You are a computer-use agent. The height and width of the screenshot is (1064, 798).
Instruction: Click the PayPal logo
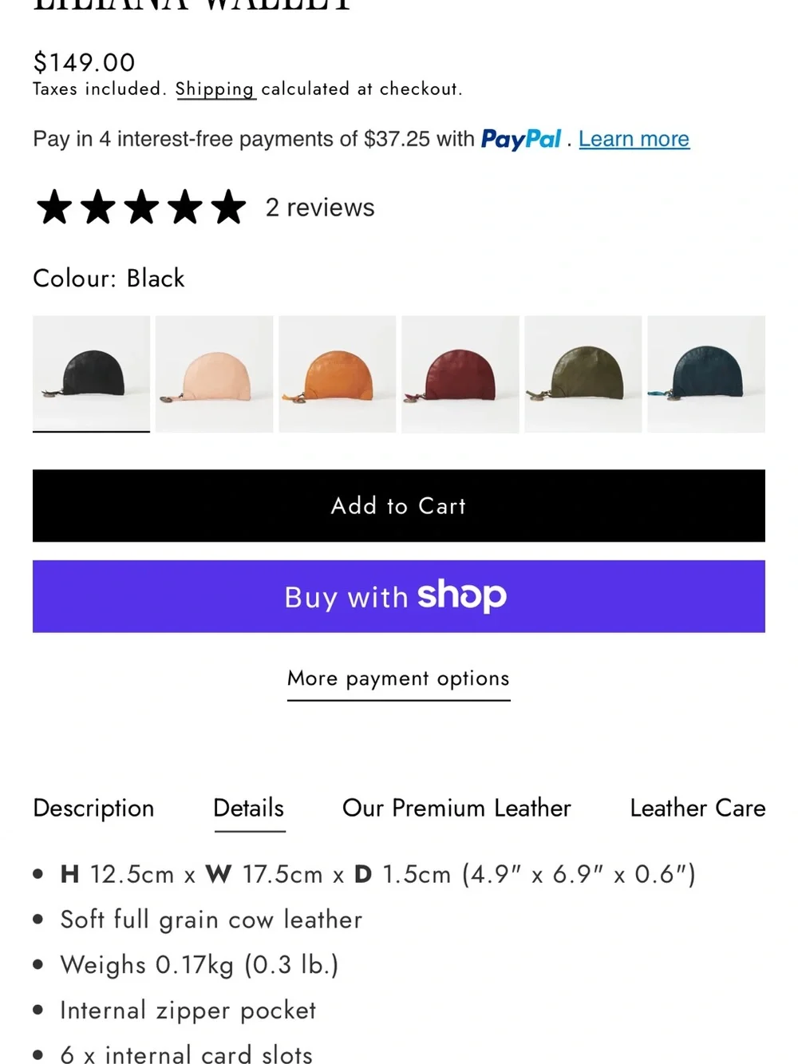[521, 140]
